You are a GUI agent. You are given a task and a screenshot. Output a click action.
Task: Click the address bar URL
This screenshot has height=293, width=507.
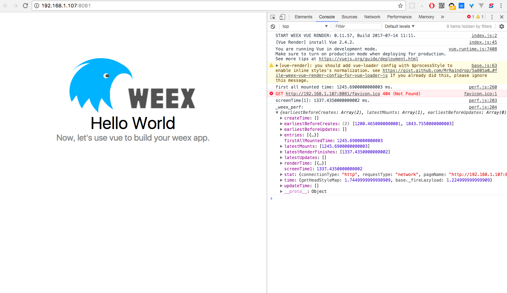66,6
